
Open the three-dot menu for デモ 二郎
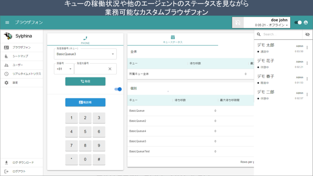point(307,94)
